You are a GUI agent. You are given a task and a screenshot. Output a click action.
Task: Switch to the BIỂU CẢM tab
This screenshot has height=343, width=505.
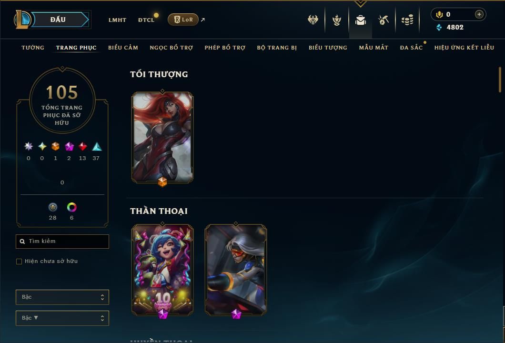pos(123,48)
